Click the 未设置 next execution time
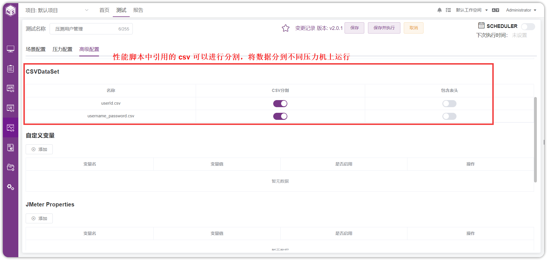Screen dimensions: 547x260 pos(519,35)
